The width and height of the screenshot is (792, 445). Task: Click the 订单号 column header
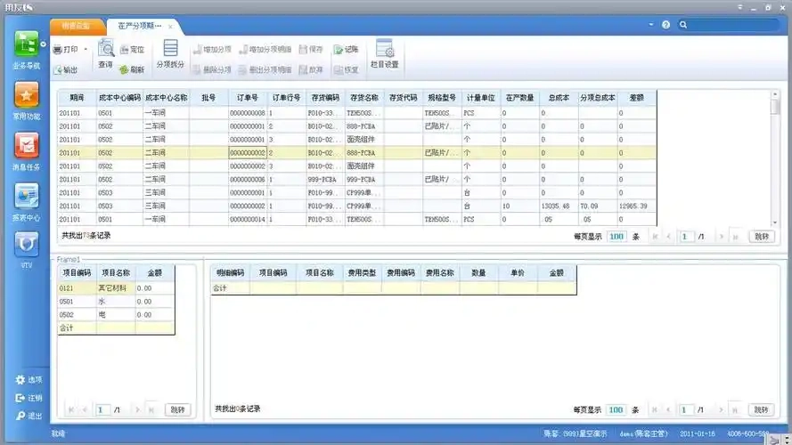pyautogui.click(x=248, y=98)
